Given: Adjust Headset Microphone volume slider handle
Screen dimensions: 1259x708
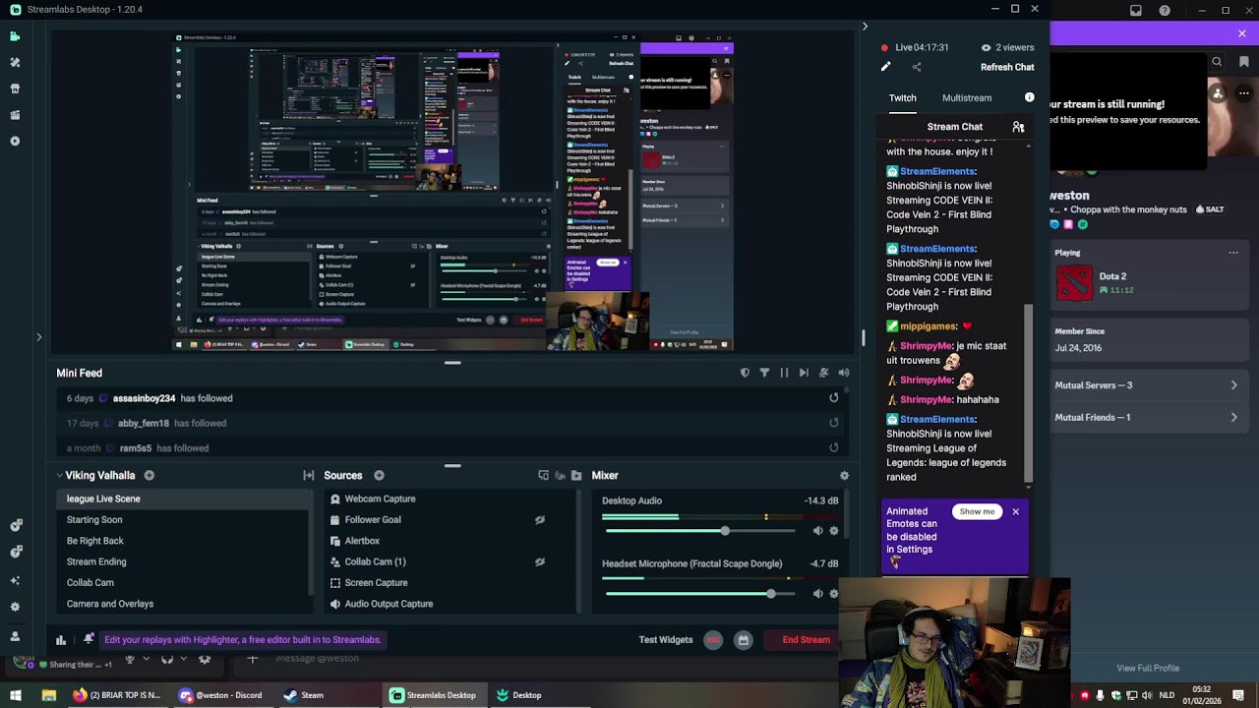Looking at the screenshot, I should (x=771, y=593).
